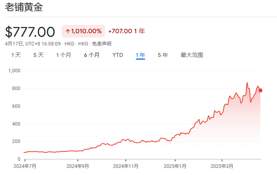The width and height of the screenshot is (277, 175).
Task: Switch chart to 5年 range
Action: coord(163,55)
